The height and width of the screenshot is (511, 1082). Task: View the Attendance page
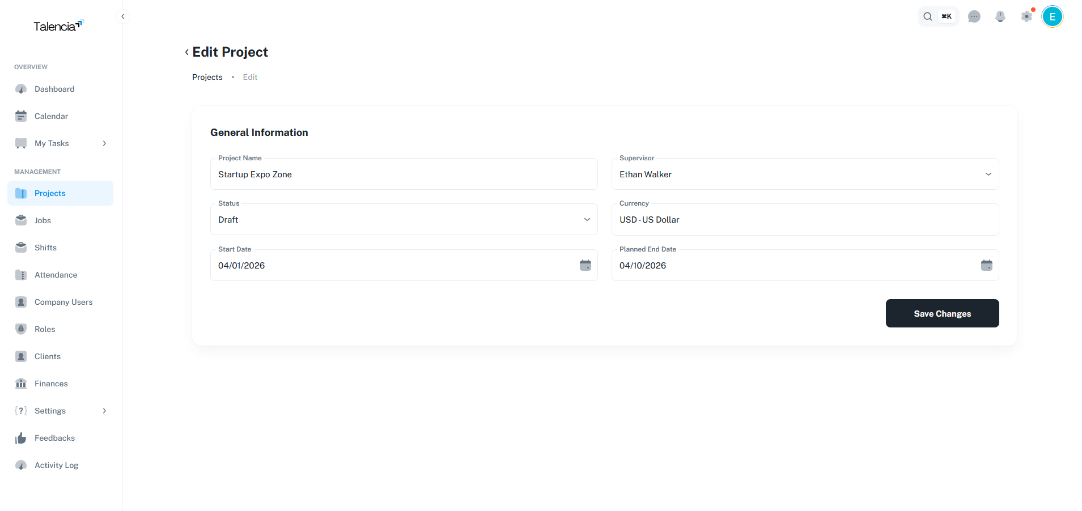click(x=56, y=275)
